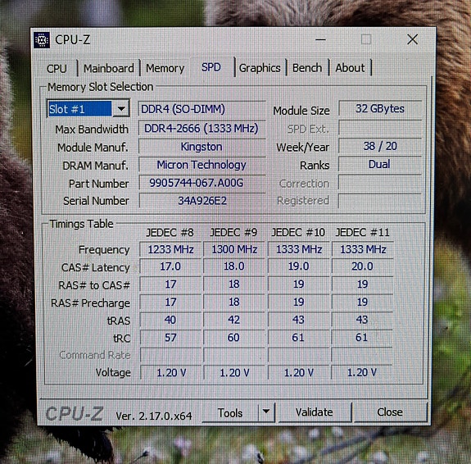This screenshot has width=471, height=464.
Task: Click the Serial Number field 34A926E2
Action: click(x=202, y=201)
